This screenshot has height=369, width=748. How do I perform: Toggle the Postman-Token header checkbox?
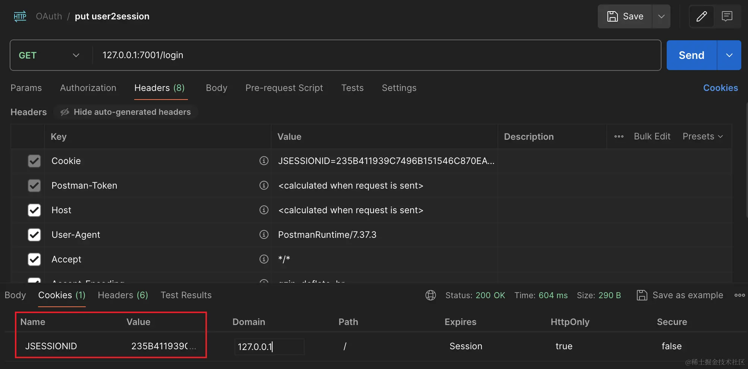coord(34,186)
